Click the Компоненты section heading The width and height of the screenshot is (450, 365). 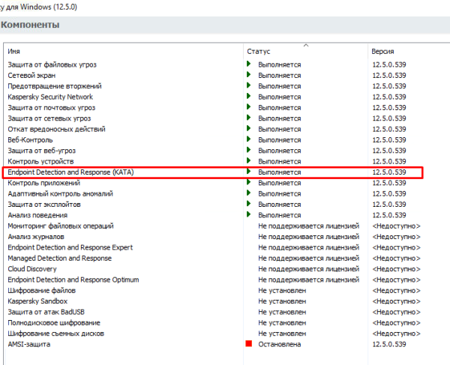tap(30, 25)
